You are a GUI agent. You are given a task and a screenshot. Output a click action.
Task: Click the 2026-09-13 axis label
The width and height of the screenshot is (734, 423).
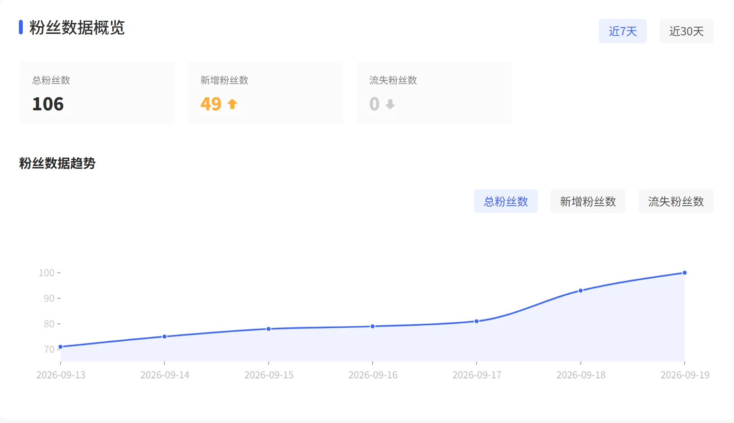[61, 375]
